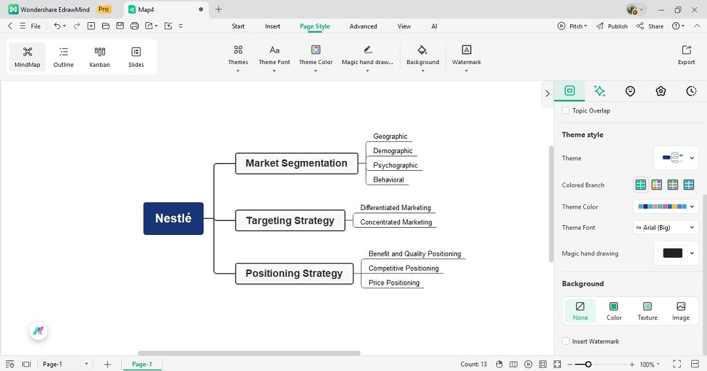Select Color background option
Viewport: 707px width, 371px height.
click(613, 311)
